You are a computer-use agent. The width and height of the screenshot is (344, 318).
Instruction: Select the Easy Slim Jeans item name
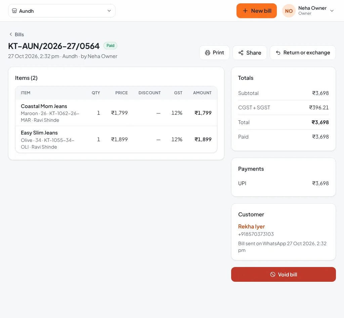[39, 133]
